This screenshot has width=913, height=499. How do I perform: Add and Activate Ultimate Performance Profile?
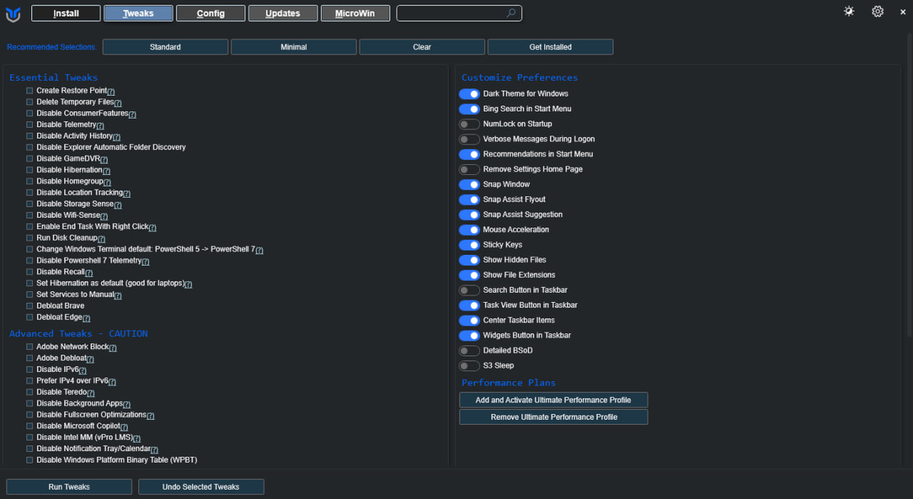[553, 400]
